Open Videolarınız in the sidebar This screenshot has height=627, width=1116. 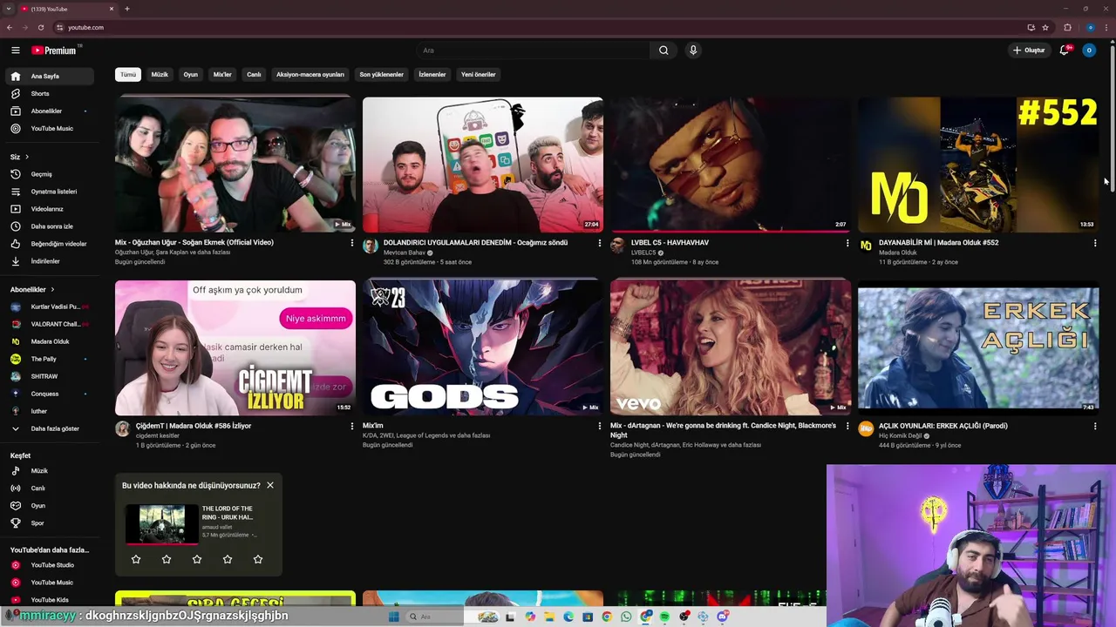click(49, 209)
